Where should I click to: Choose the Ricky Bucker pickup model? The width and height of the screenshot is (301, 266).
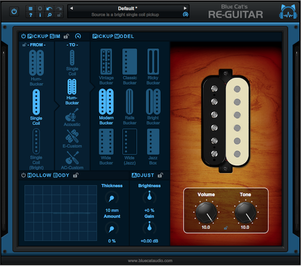153,66
